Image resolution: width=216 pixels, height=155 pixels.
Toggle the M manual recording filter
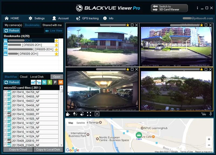[x=60, y=82]
